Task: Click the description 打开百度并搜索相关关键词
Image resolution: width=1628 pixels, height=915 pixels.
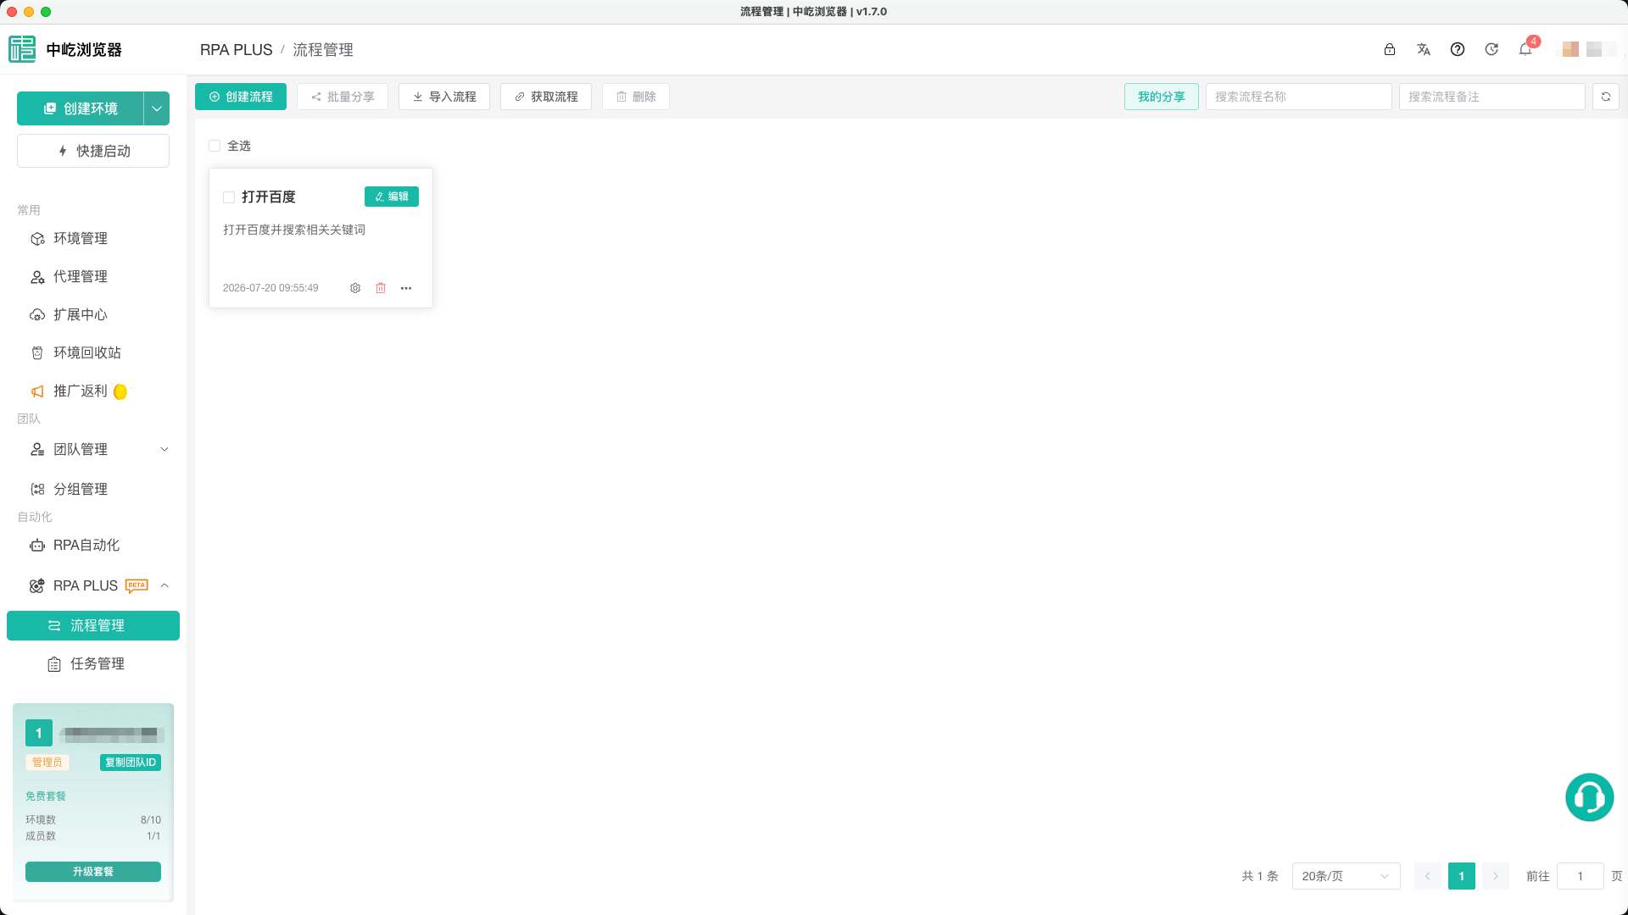Action: coord(294,230)
